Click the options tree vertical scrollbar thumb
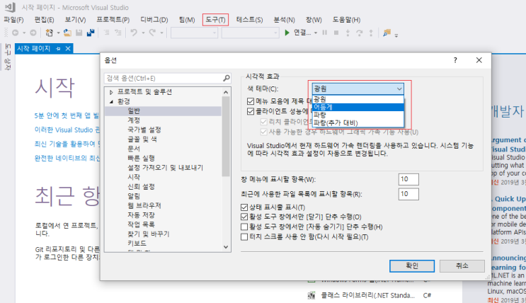 click(226, 136)
